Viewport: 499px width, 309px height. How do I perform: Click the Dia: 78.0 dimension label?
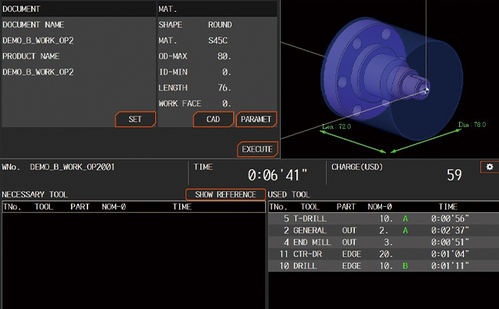[472, 125]
